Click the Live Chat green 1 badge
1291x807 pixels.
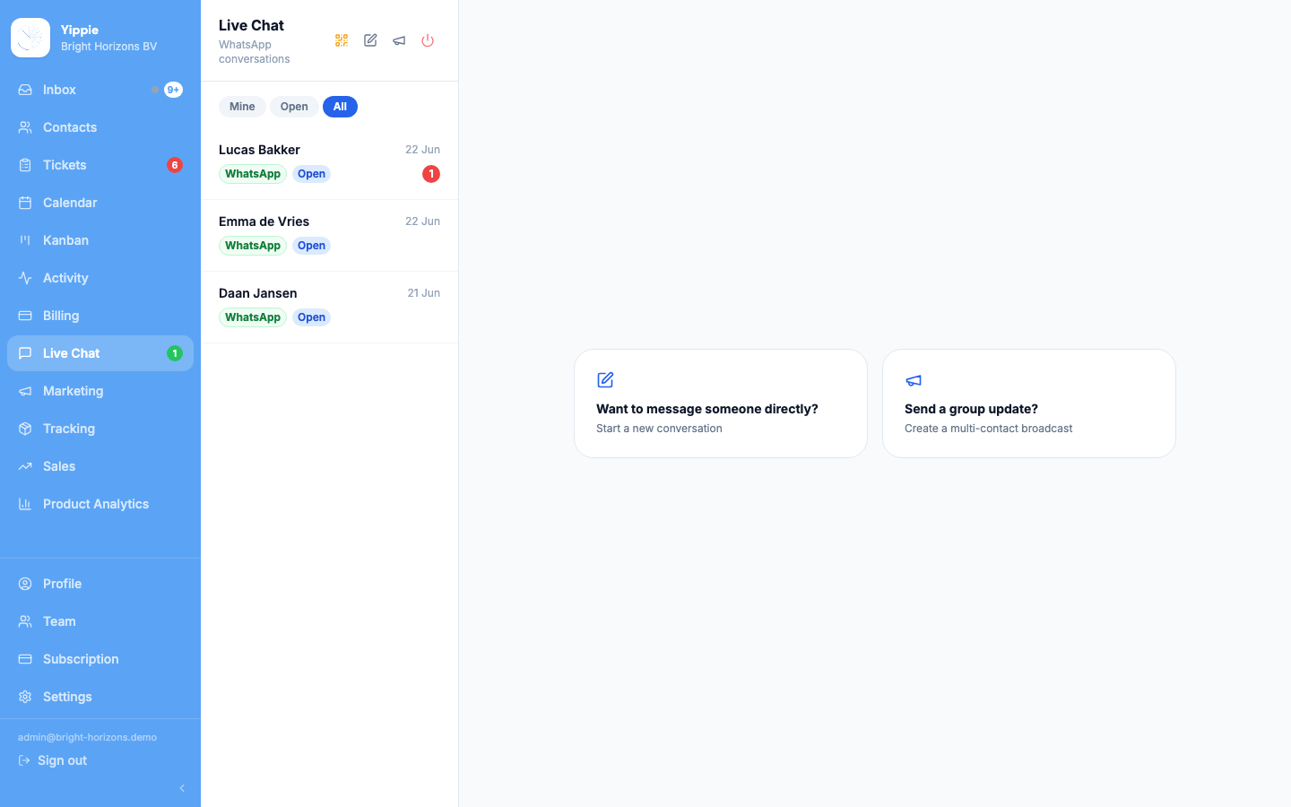175,353
